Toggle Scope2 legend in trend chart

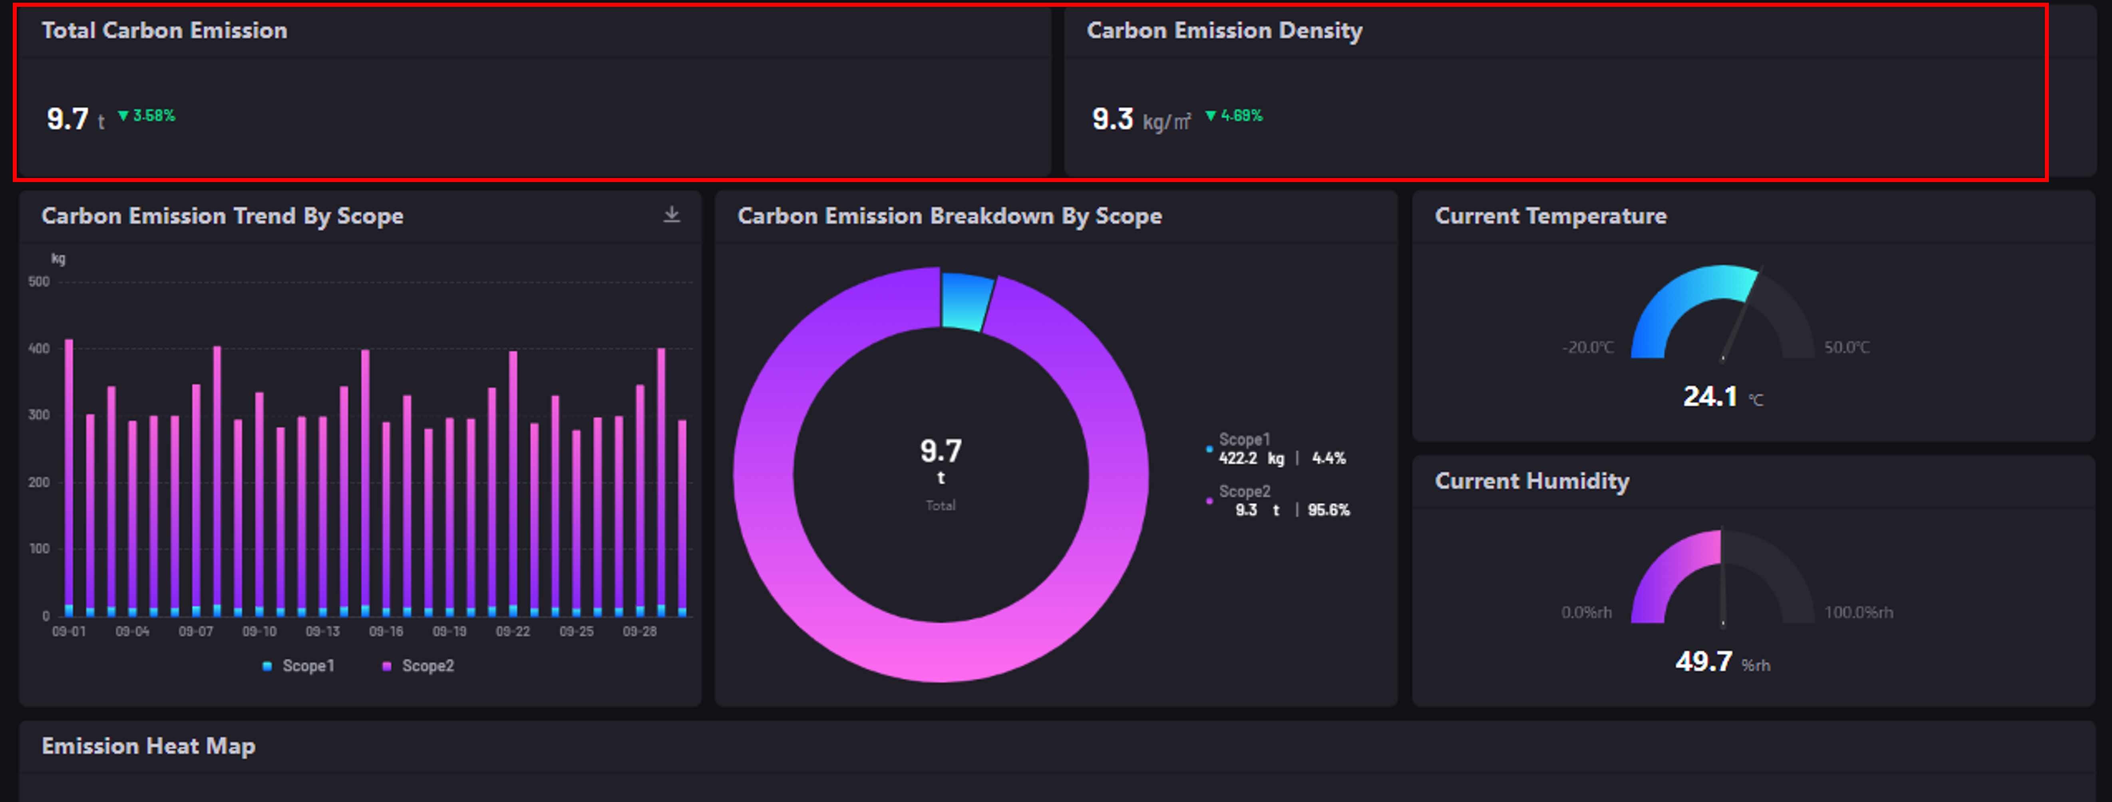point(419,666)
